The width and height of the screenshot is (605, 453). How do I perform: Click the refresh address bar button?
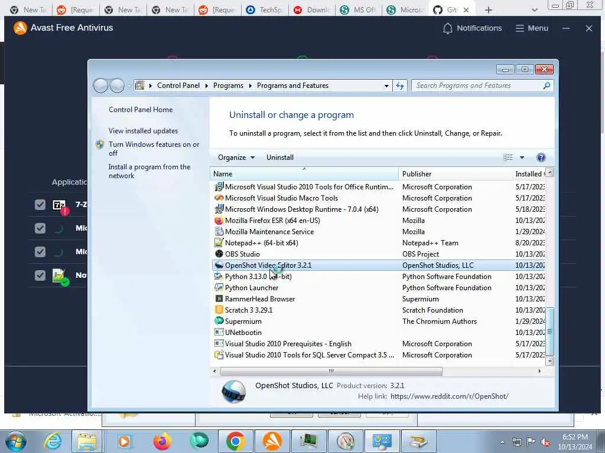coord(400,86)
